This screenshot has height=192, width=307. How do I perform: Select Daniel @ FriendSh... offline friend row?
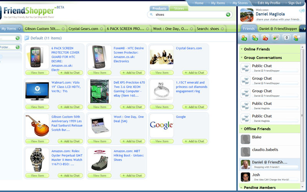pos(270,164)
